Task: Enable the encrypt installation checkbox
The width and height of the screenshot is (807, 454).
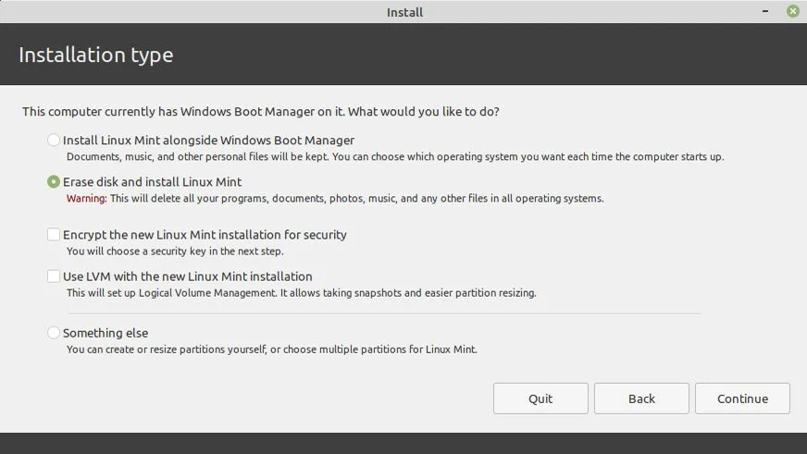Action: tap(54, 235)
